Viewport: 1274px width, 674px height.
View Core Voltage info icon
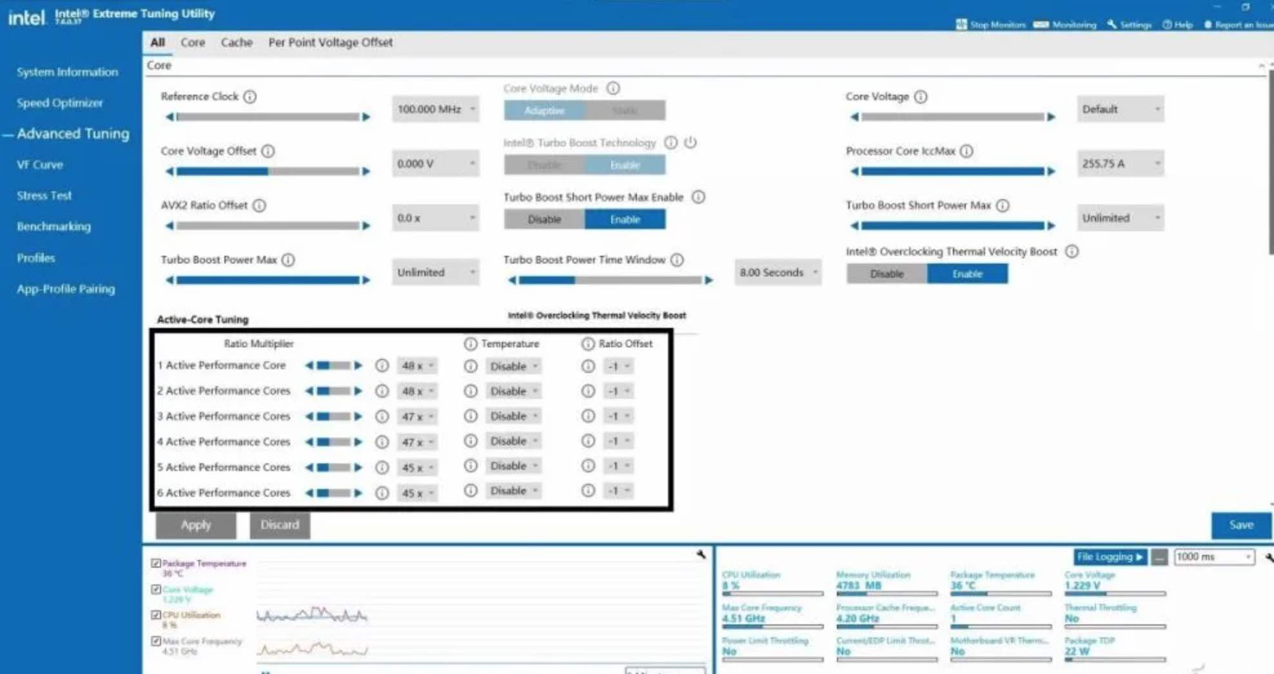click(921, 97)
